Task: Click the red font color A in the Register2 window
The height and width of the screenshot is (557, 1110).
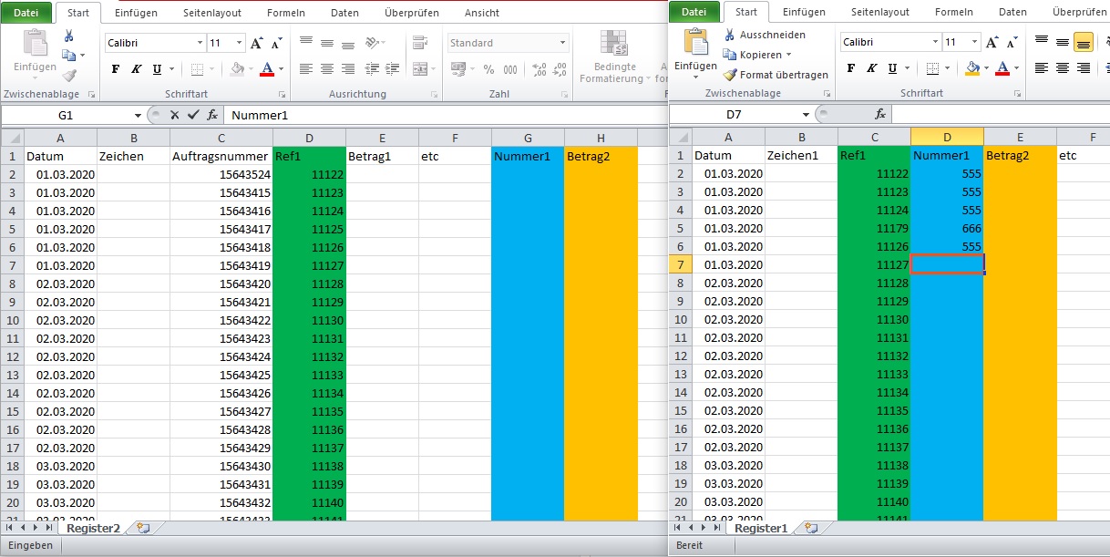Action: pyautogui.click(x=267, y=69)
